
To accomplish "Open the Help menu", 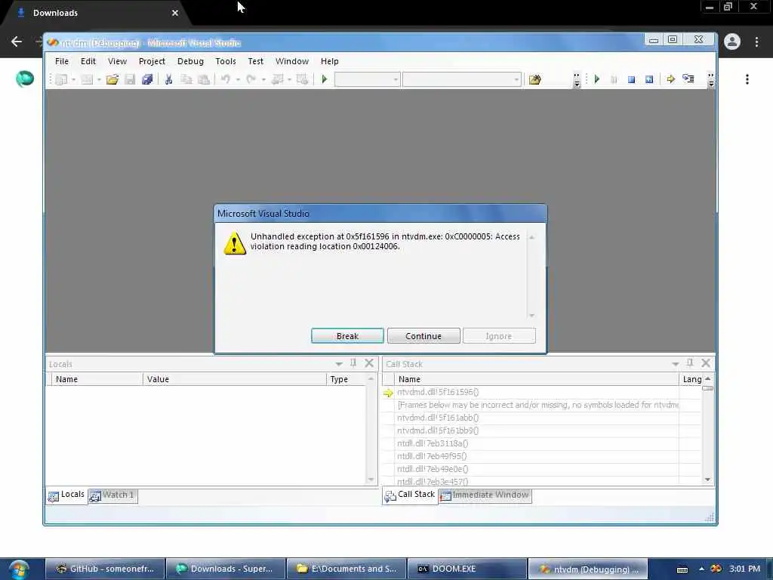I will (x=329, y=61).
